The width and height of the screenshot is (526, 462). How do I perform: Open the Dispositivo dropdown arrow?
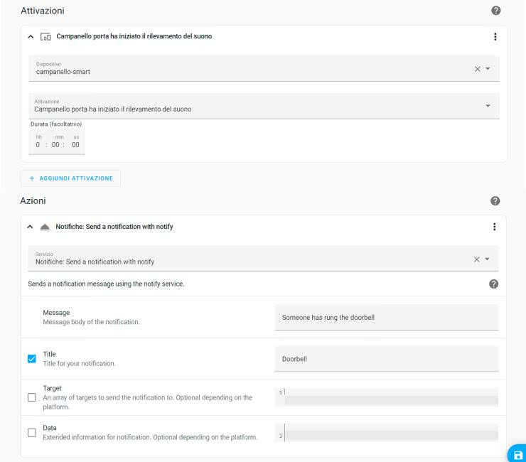pyautogui.click(x=488, y=69)
